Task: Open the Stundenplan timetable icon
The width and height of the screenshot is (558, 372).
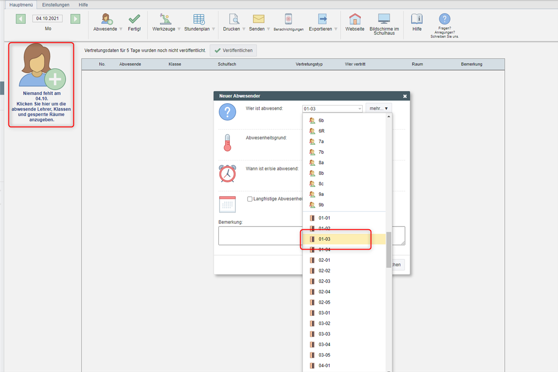Action: point(199,19)
